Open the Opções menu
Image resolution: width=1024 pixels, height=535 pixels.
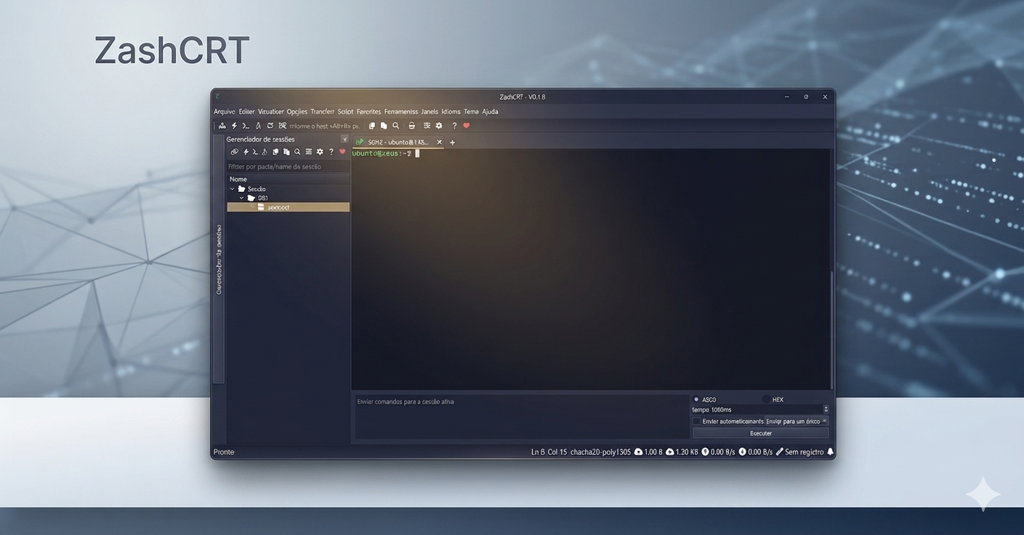[x=297, y=112]
